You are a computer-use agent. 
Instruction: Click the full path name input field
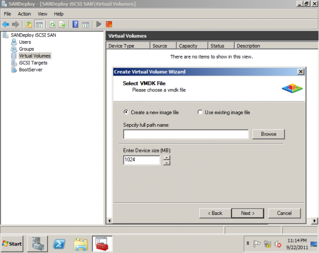pyautogui.click(x=186, y=134)
